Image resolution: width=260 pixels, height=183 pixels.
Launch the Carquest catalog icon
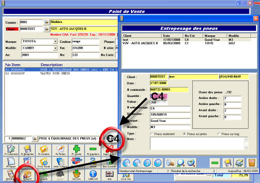tap(77, 162)
